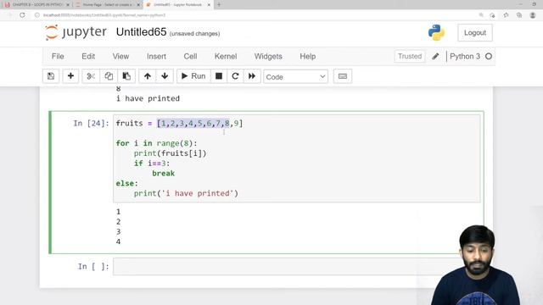The image size is (543, 305).
Task: Click the Jupyter logo
Action: (76, 32)
